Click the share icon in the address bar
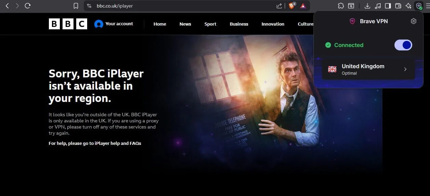 (x=279, y=6)
